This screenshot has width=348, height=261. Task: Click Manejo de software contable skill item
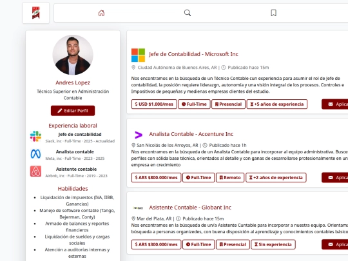click(x=77, y=213)
